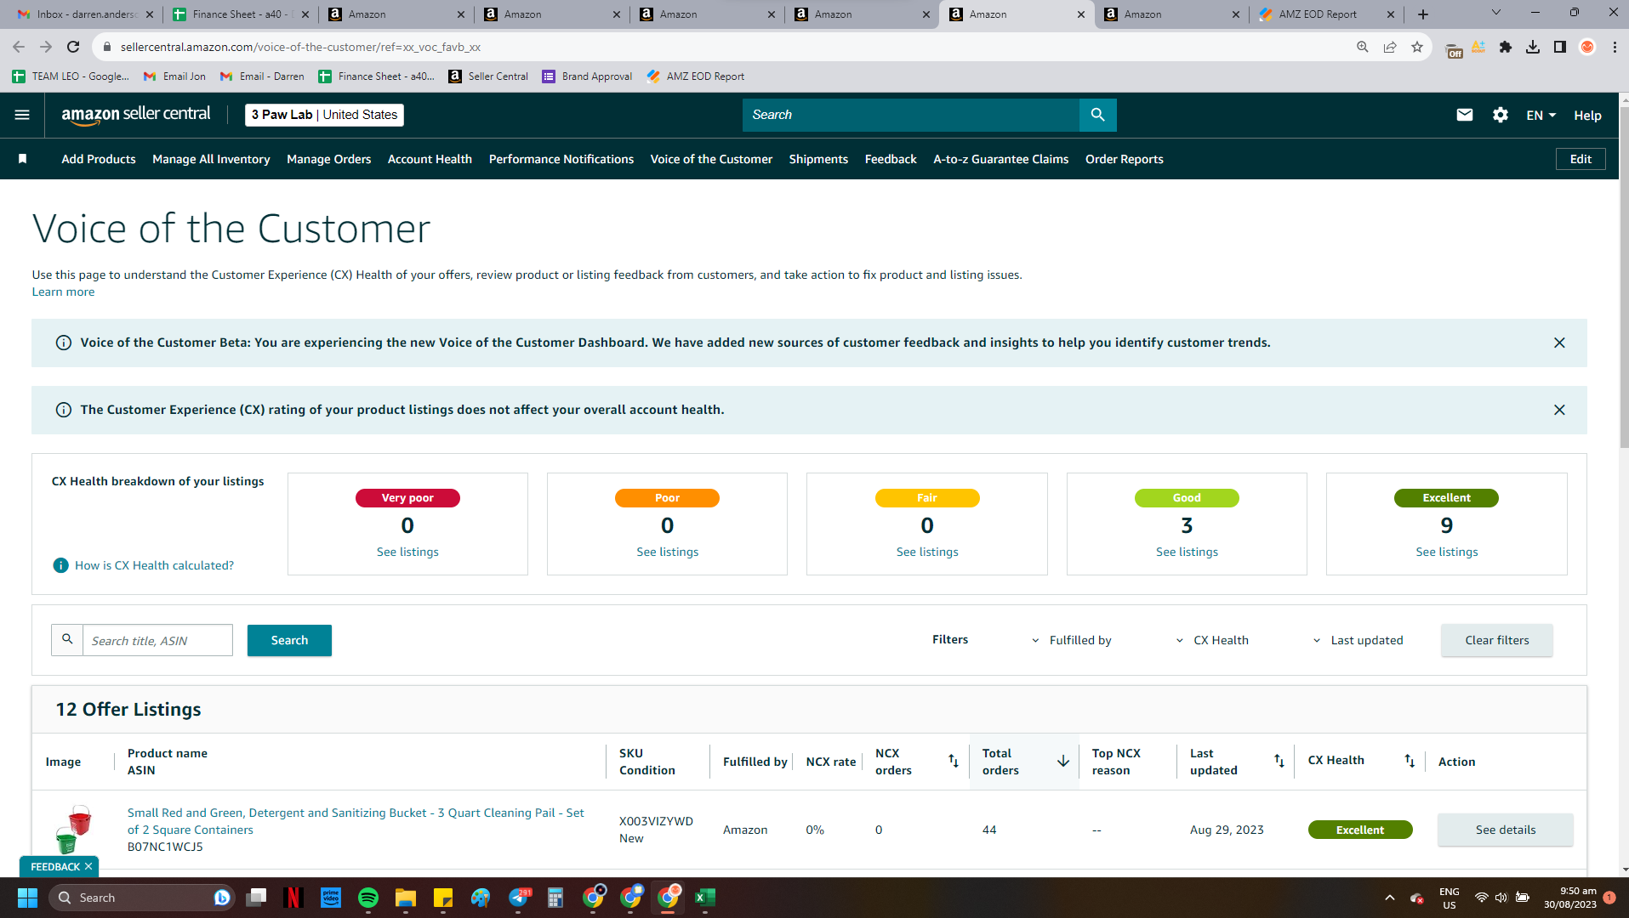Expand the CX Health filter dropdown
This screenshot has height=918, width=1629.
tap(1212, 640)
